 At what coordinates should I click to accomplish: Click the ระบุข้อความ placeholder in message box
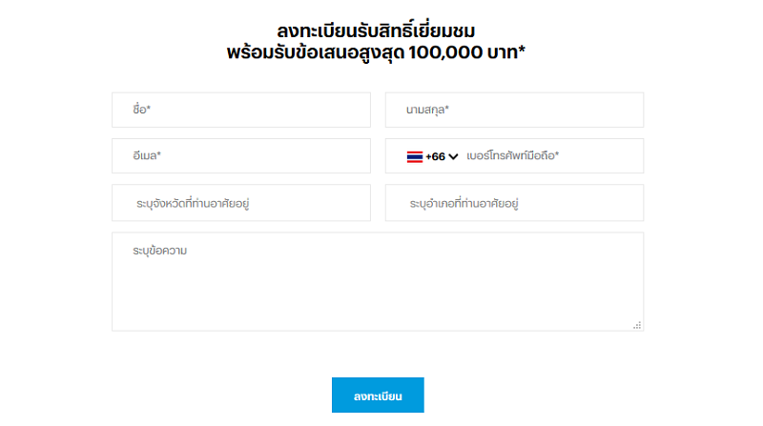tap(160, 251)
